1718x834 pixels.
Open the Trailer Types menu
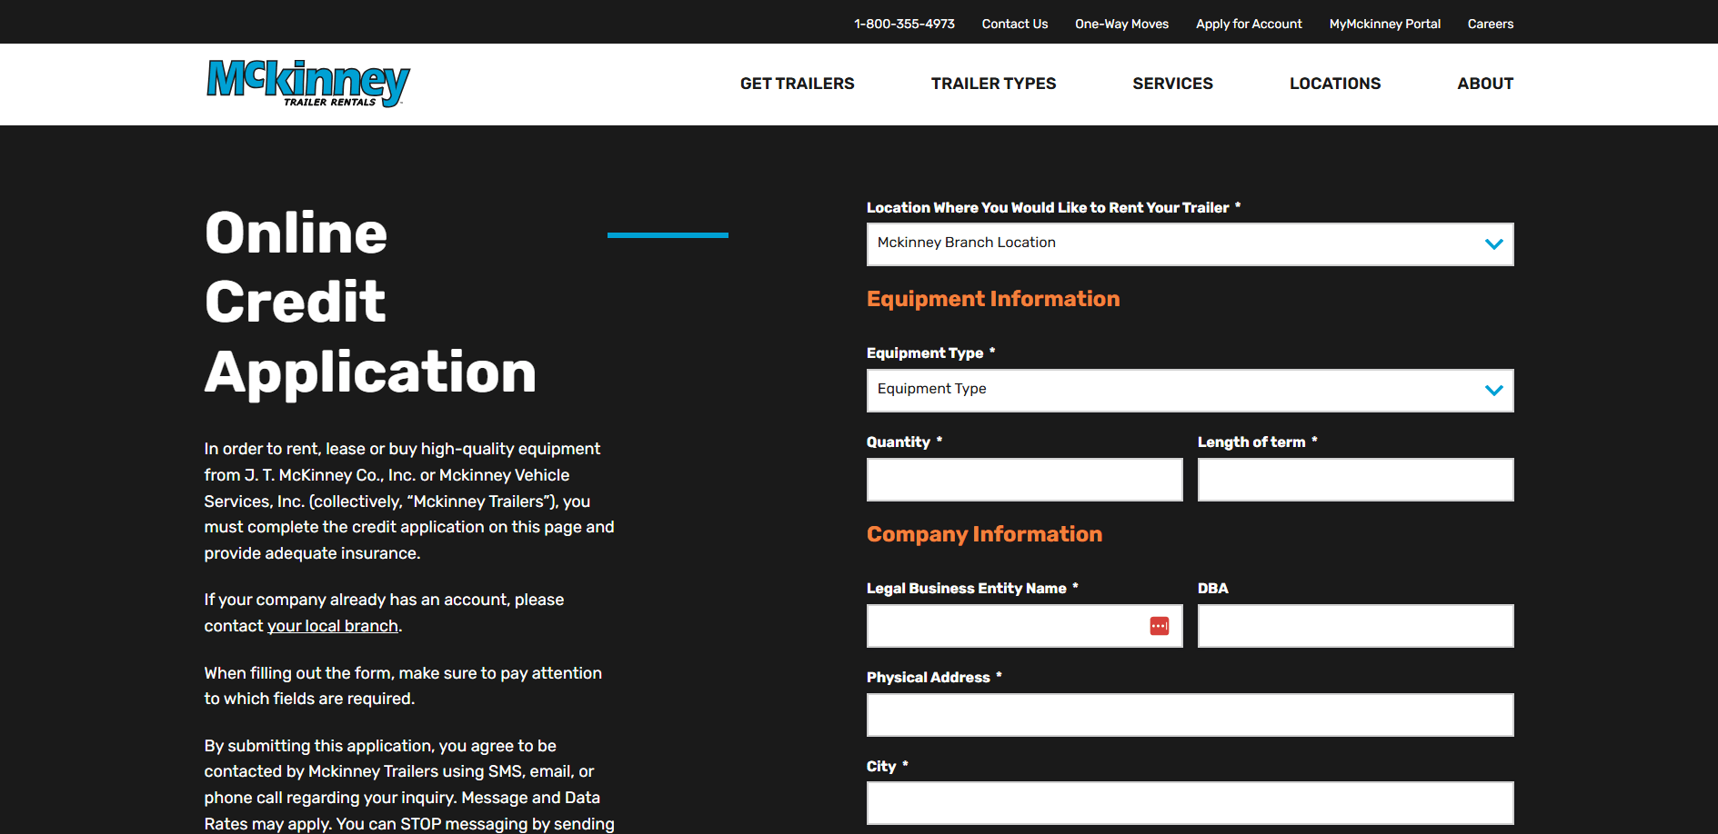point(993,84)
